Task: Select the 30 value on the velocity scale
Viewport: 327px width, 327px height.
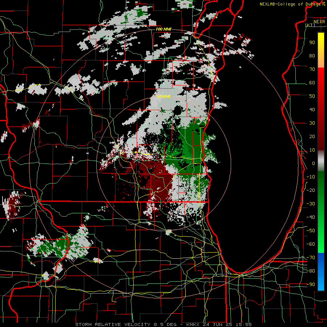Action: point(312,123)
